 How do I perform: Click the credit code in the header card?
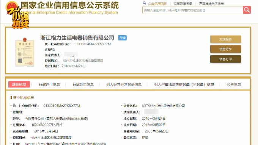93,44
